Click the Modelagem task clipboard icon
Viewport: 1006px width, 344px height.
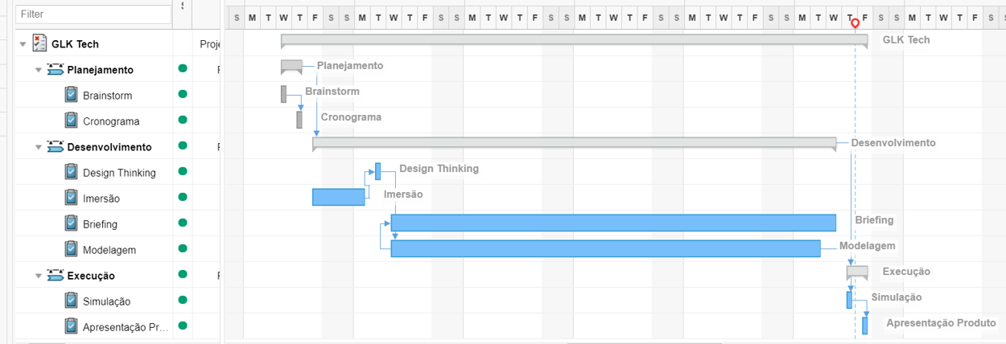click(x=71, y=249)
